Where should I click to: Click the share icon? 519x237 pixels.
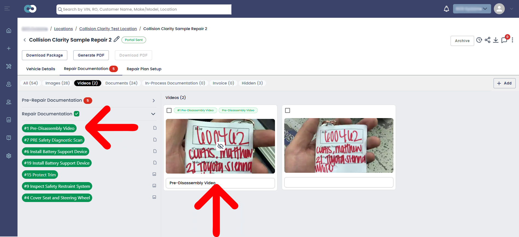click(x=488, y=40)
